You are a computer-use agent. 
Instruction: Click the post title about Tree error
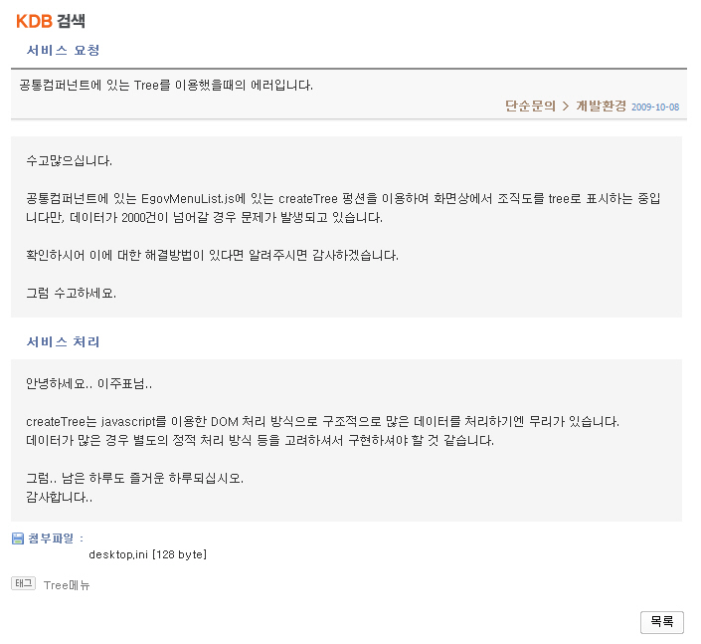(166, 84)
